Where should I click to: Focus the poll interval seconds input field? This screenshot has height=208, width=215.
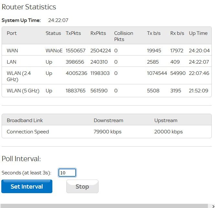67,173
